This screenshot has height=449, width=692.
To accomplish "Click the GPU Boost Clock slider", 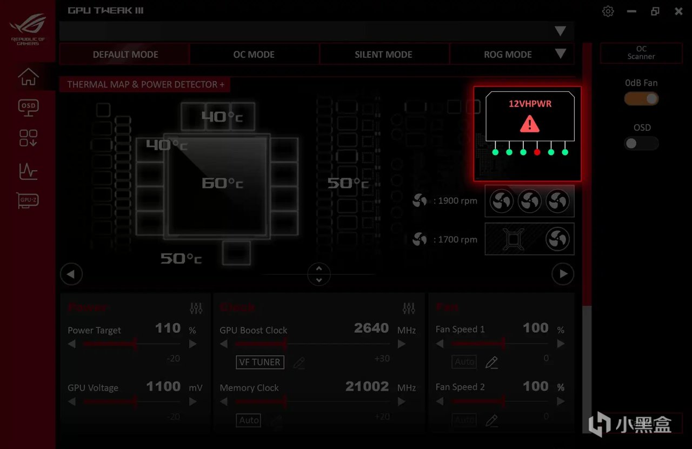I will (x=312, y=344).
